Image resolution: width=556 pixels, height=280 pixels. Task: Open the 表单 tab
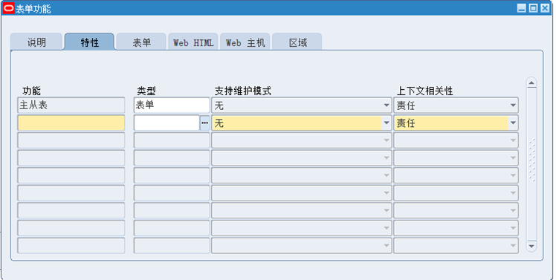coord(141,42)
